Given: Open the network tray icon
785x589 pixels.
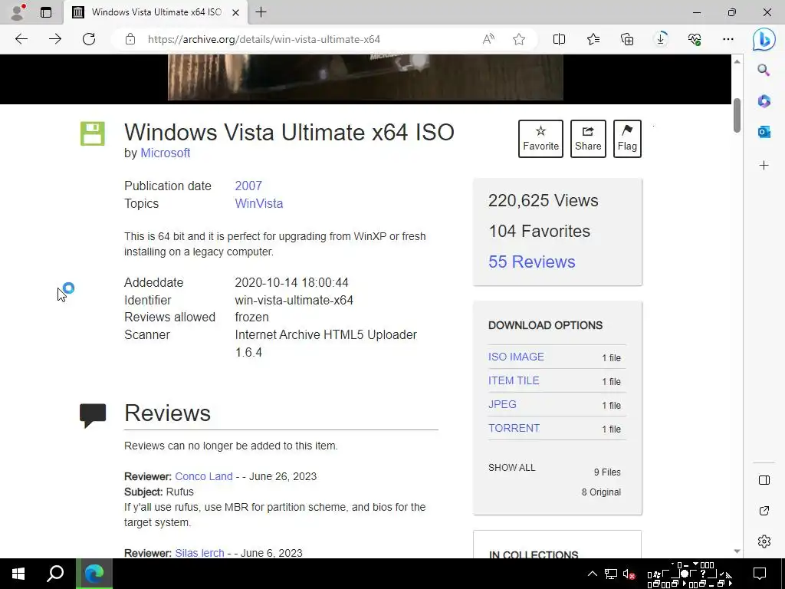Looking at the screenshot, I should click(611, 574).
